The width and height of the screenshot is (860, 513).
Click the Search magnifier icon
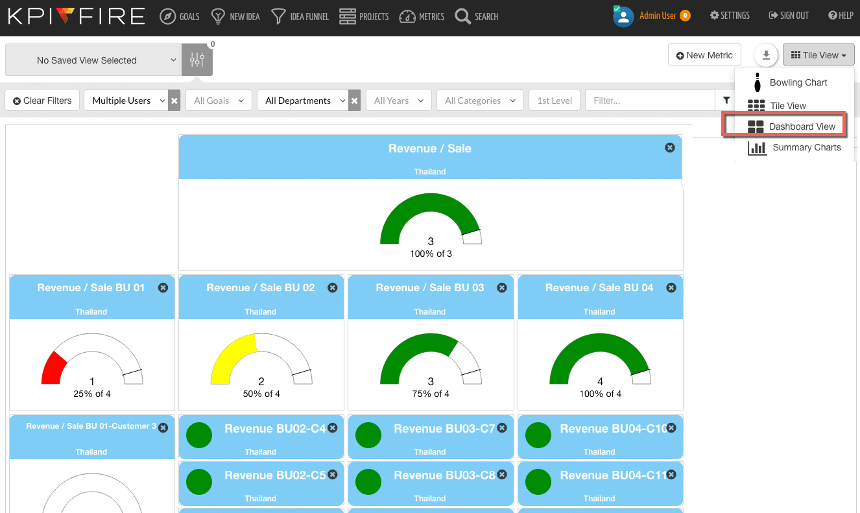(462, 16)
